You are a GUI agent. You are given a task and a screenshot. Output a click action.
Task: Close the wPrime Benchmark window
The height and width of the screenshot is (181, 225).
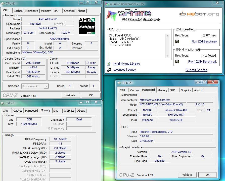(217, 3)
